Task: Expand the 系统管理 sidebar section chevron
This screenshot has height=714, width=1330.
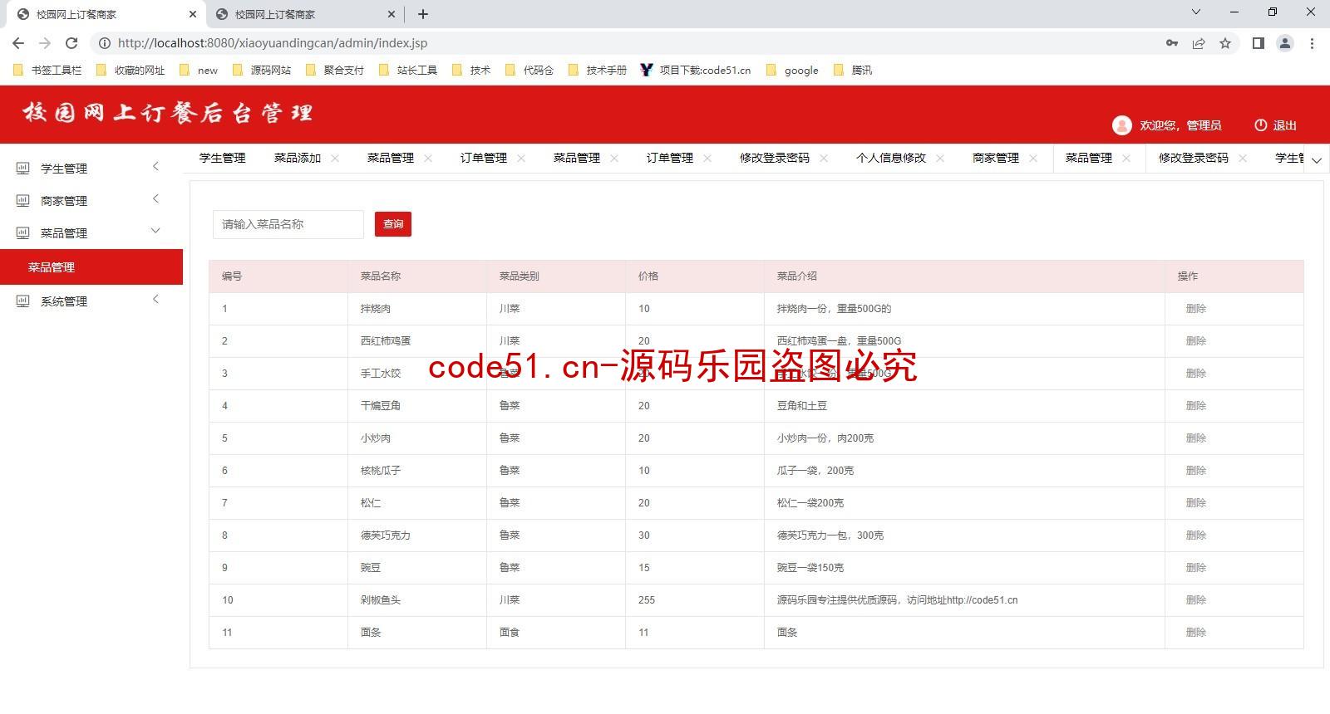Action: tap(155, 299)
